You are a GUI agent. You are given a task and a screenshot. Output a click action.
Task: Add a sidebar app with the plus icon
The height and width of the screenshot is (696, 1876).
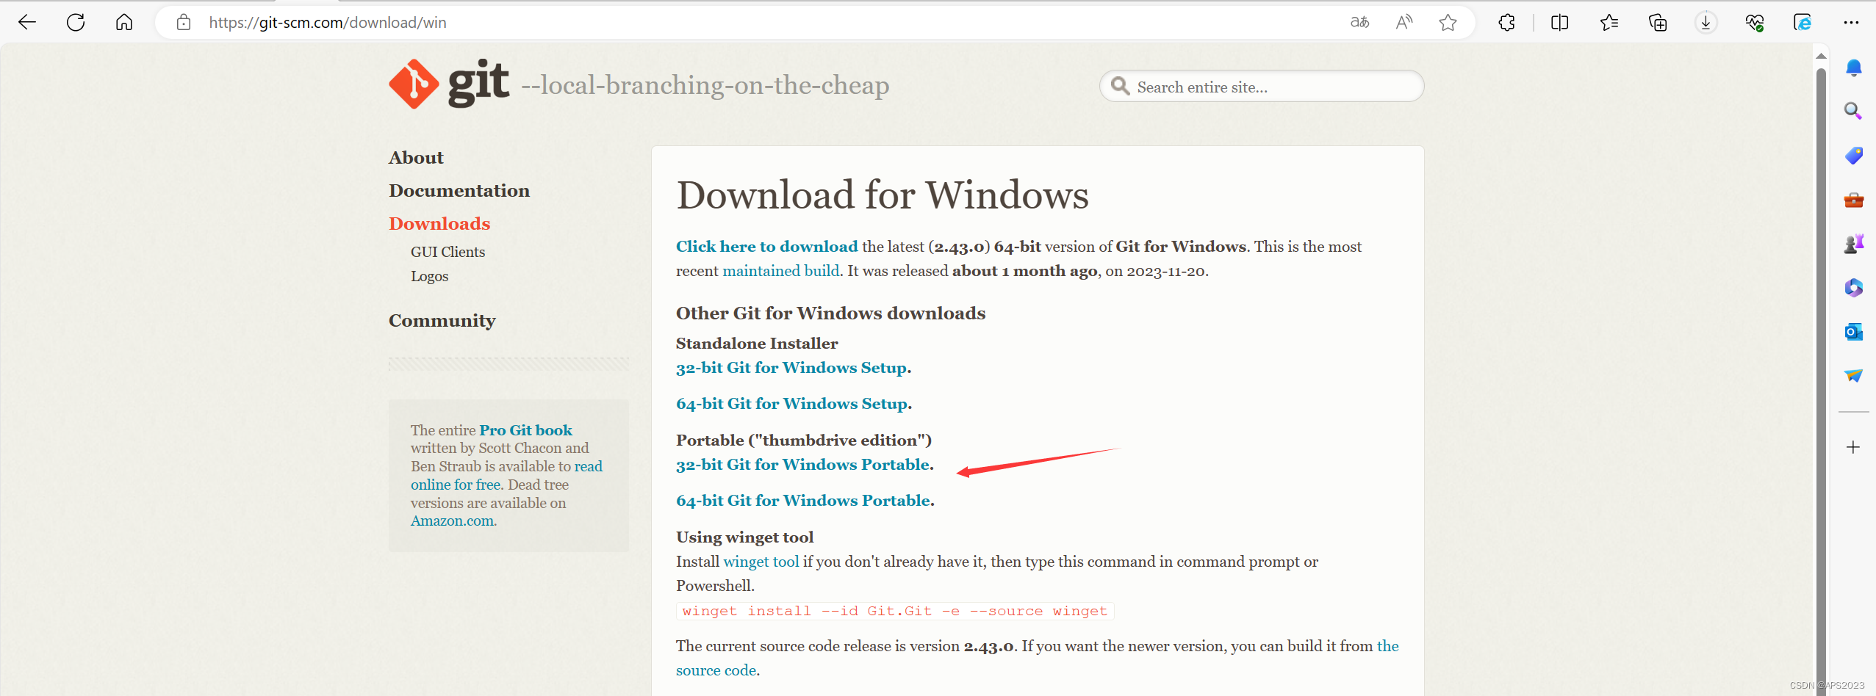pos(1853,447)
